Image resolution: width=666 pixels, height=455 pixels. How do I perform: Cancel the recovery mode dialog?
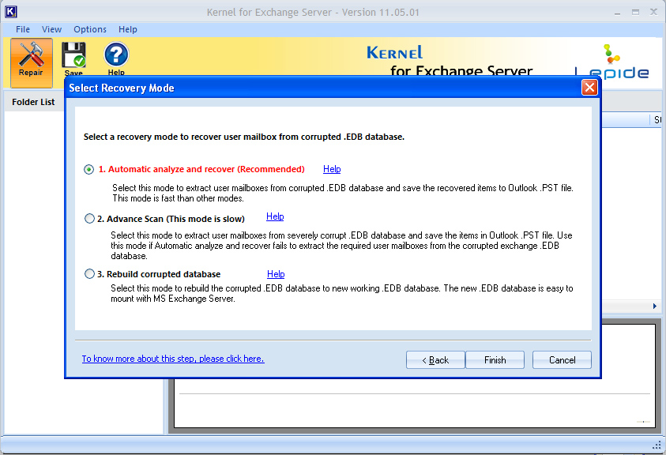[x=562, y=360]
